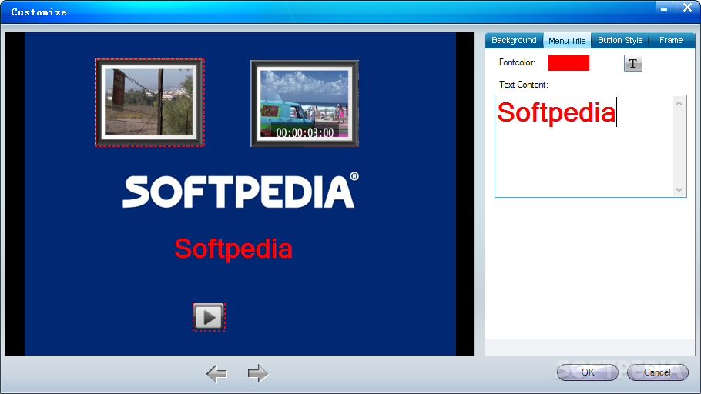
Task: Open the font settings T icon
Action: [632, 63]
